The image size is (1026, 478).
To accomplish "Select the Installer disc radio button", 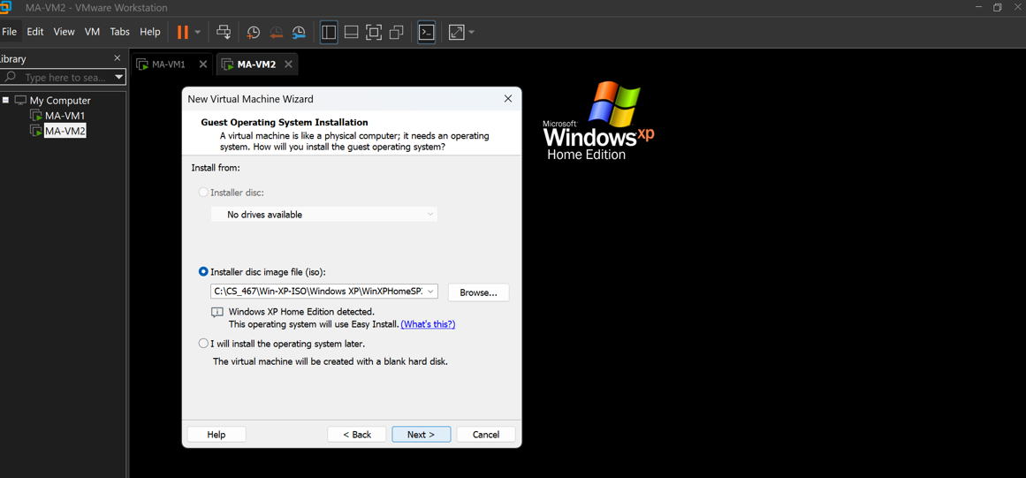I will [203, 193].
